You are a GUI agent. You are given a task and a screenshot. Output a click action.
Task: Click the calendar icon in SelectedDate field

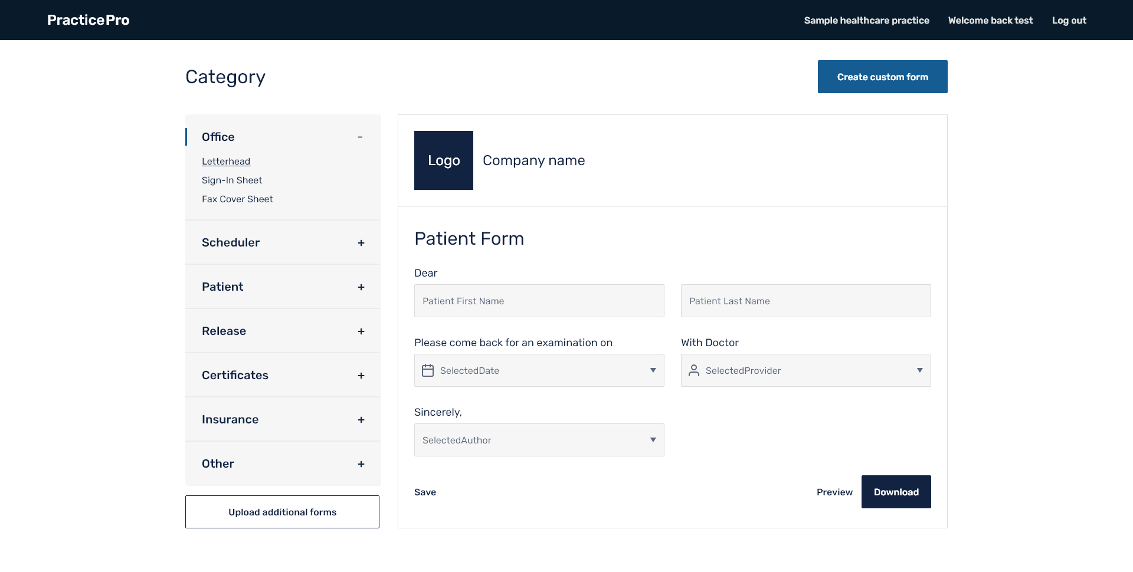click(428, 370)
